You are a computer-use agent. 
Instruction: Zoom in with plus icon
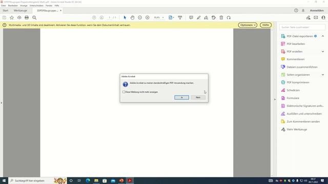(148, 18)
